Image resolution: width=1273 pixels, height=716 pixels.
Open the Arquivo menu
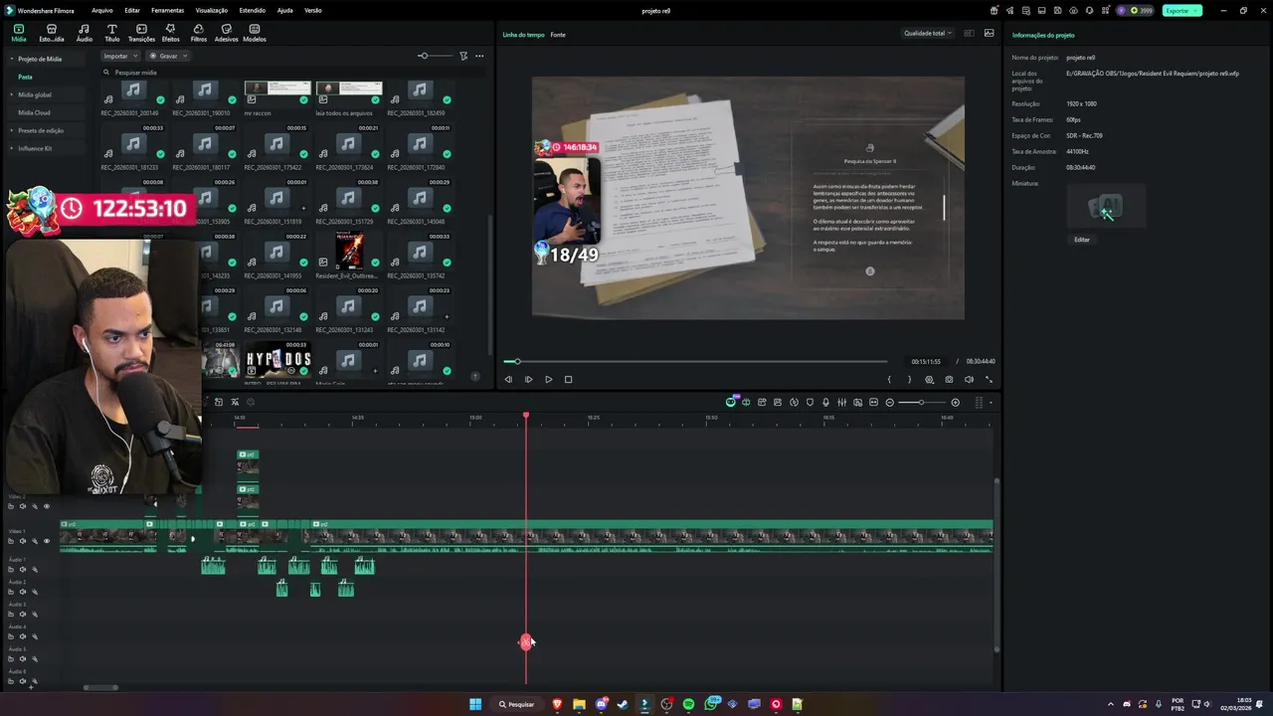101,10
